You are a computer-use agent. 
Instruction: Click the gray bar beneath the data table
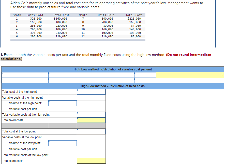(x=78, y=40)
